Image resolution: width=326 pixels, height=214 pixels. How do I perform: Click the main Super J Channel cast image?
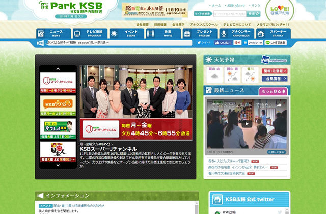pyautogui.click(x=136, y=92)
